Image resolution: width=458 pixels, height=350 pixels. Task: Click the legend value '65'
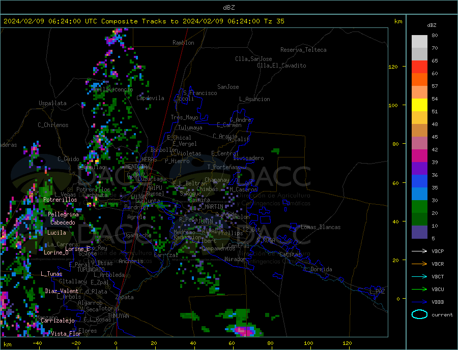coord(435,60)
